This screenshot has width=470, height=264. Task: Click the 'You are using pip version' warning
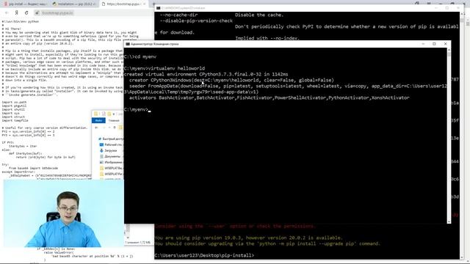(248, 238)
